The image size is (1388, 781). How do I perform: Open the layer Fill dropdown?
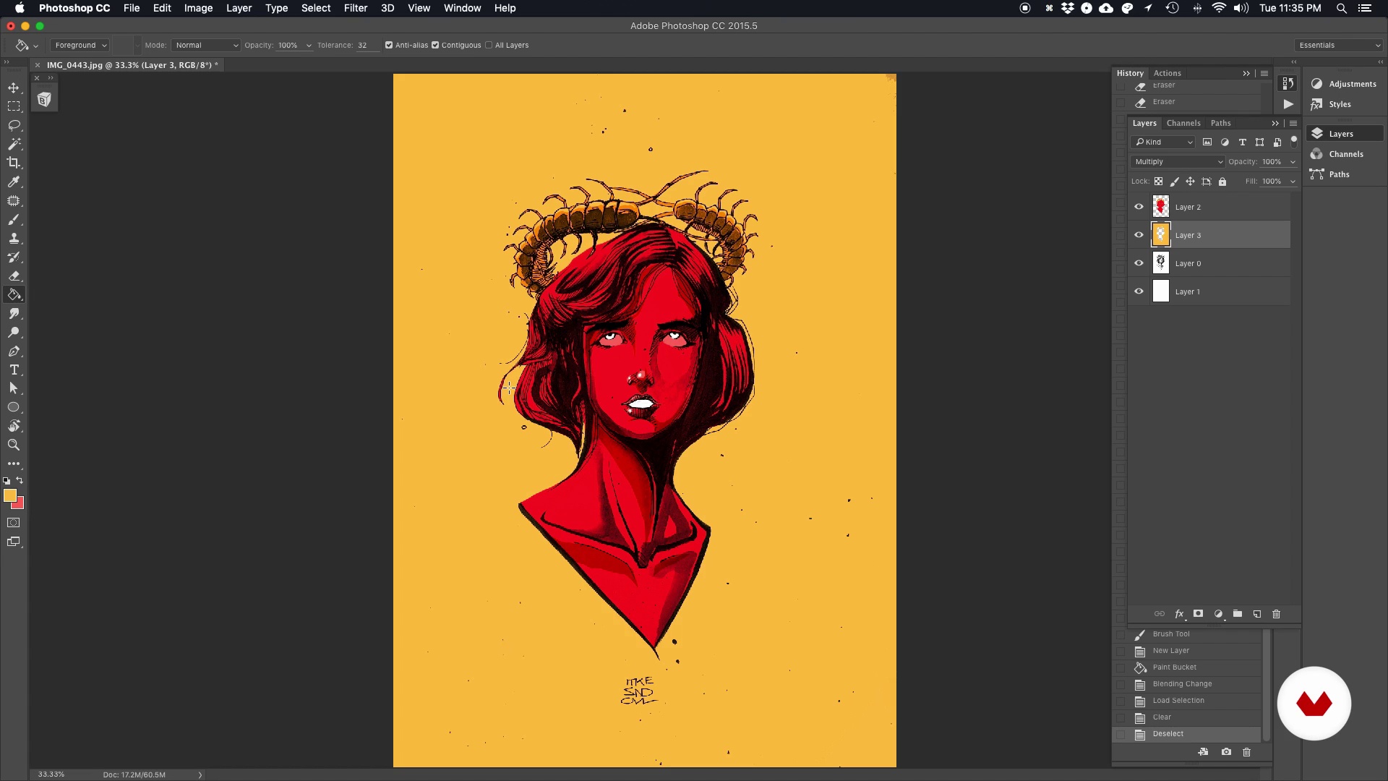coord(1293,182)
